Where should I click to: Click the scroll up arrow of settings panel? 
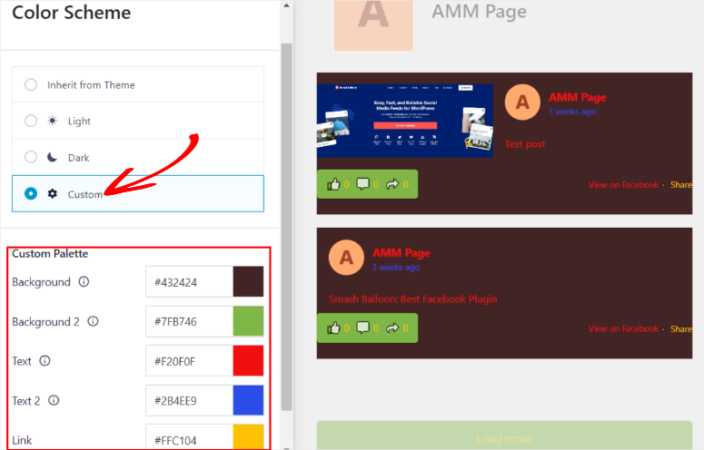(x=286, y=5)
